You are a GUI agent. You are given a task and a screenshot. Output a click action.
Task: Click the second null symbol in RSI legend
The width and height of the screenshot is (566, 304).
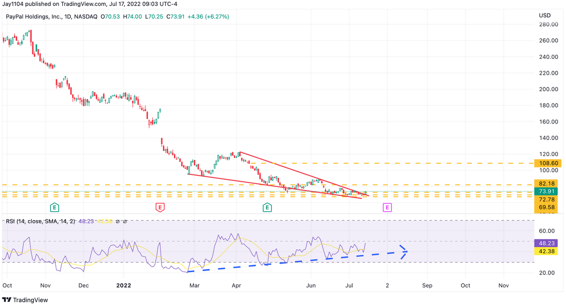125,221
